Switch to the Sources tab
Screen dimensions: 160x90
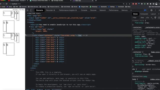(93, 10)
